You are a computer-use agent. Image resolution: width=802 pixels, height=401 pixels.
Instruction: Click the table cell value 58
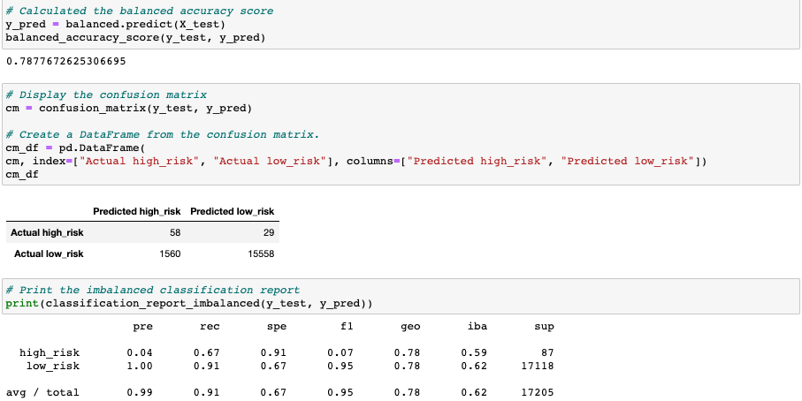coord(175,233)
